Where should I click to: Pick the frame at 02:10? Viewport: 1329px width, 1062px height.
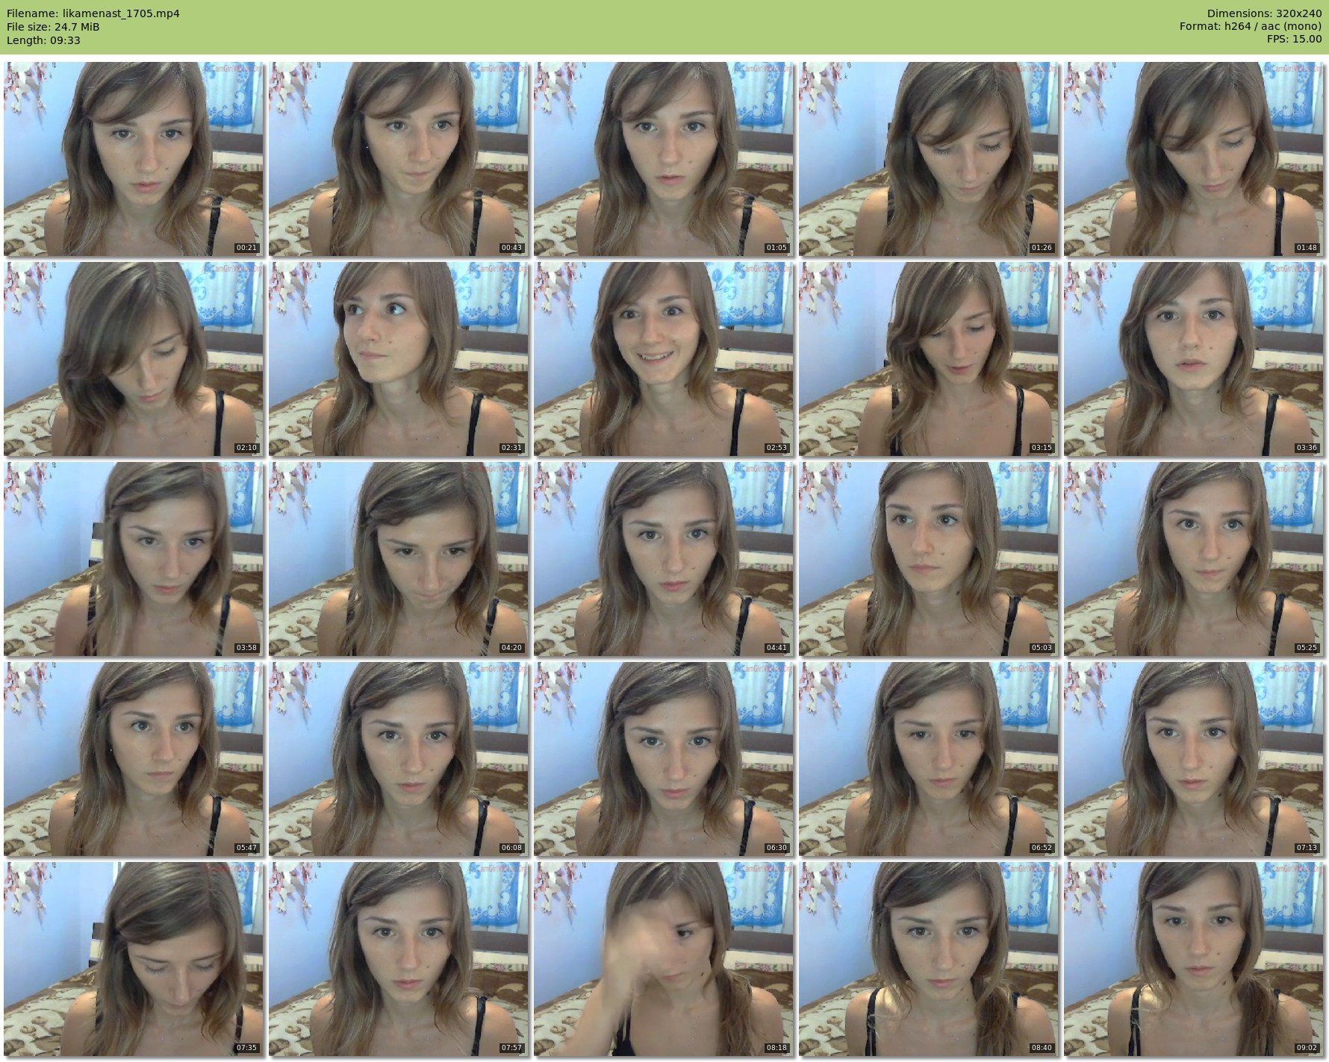(133, 359)
